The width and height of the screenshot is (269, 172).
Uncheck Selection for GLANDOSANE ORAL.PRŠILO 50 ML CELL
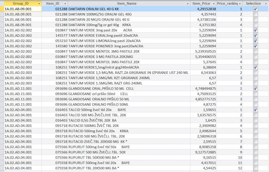[256, 89]
